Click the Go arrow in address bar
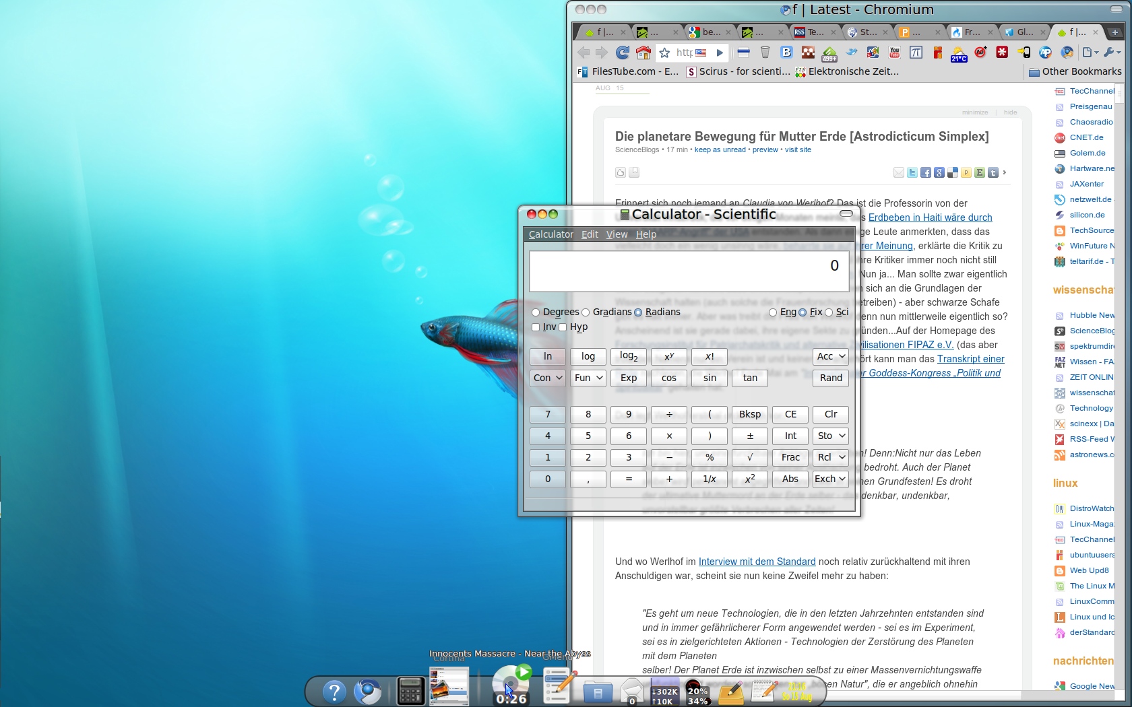 [720, 53]
